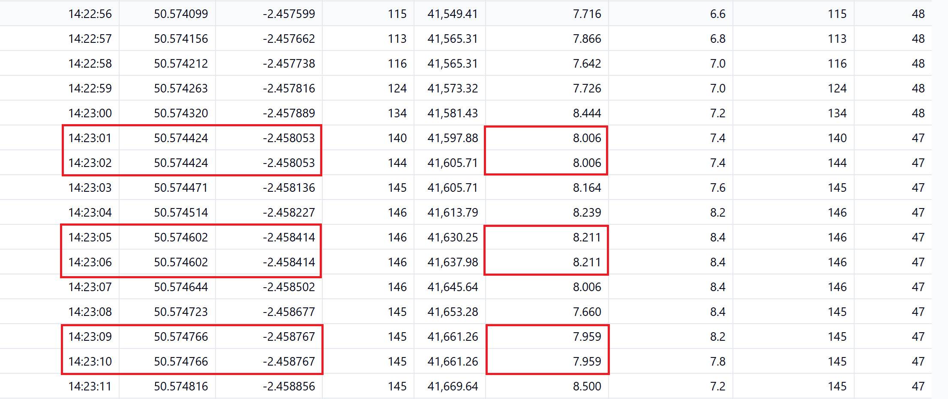
Task: Click the 41,645.64 cell
Action: click(452, 287)
